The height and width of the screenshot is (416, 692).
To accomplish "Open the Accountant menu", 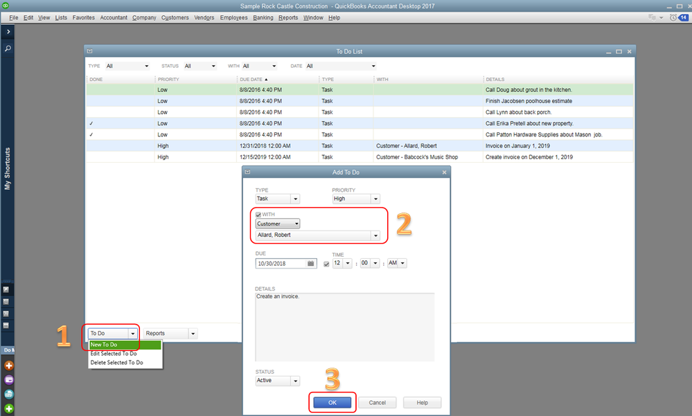I will (x=114, y=17).
